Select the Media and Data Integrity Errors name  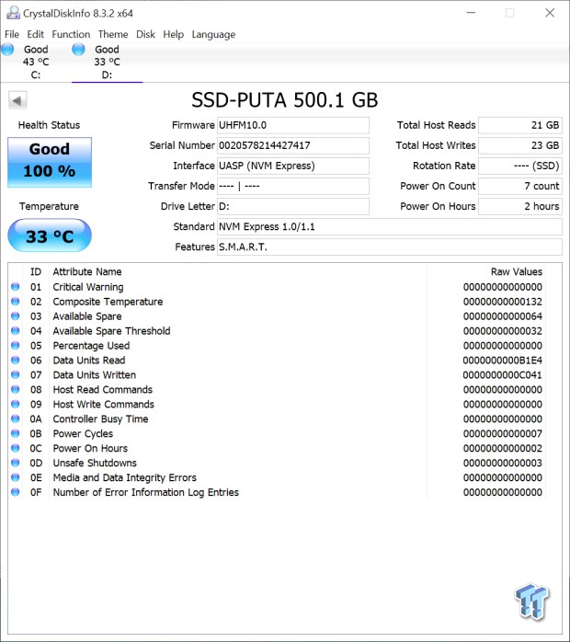click(x=124, y=477)
